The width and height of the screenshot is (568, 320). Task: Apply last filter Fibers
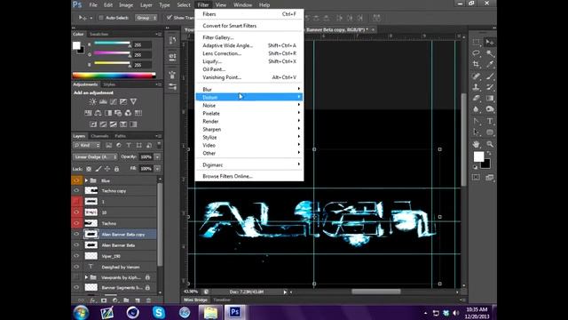(249, 14)
